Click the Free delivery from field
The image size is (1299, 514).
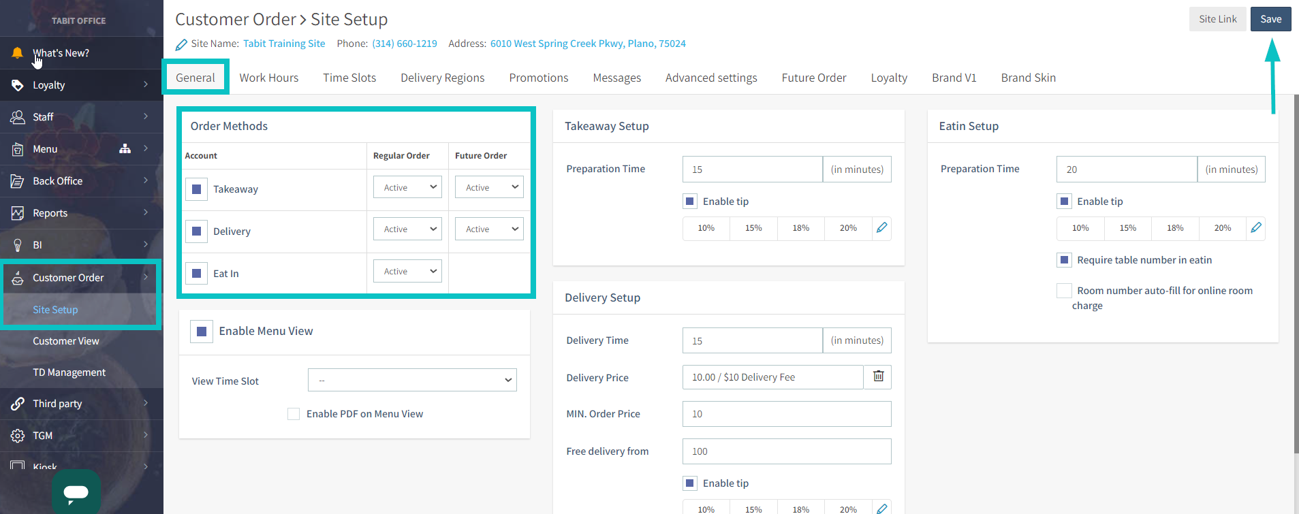click(787, 451)
